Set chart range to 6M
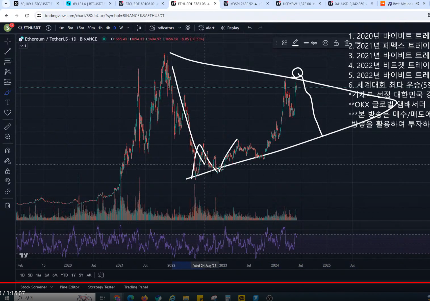430x301 pixels. [55, 275]
